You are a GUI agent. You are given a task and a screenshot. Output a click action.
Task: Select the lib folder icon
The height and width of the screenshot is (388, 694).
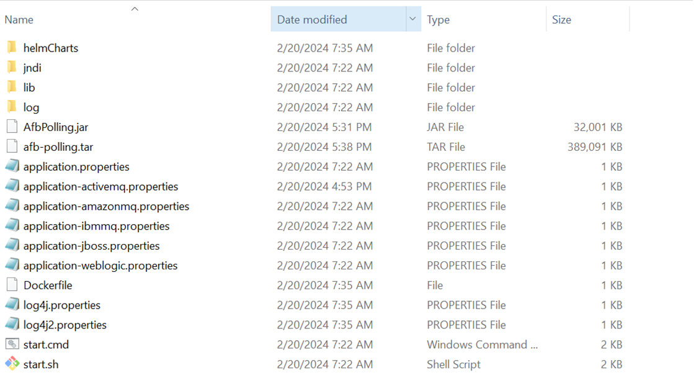[12, 87]
